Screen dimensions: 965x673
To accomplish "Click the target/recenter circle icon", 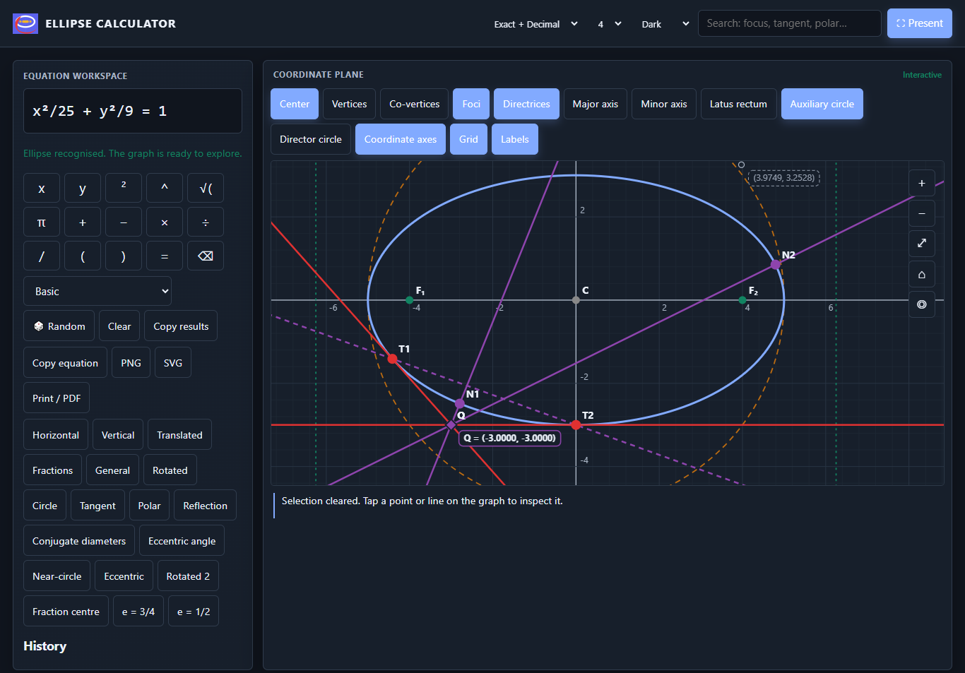I will (922, 304).
